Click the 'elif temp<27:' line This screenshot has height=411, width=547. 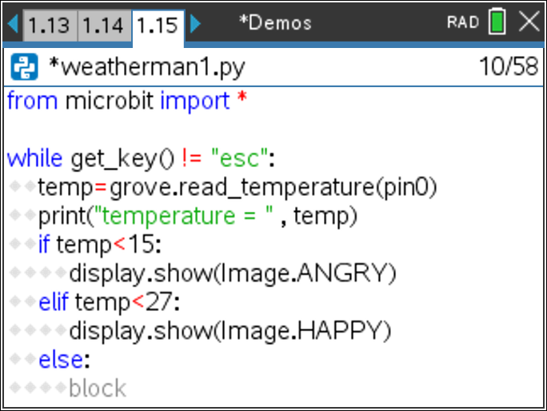click(110, 302)
